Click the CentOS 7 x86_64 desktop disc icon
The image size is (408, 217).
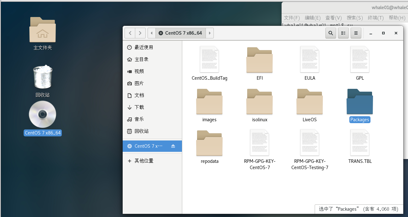(43, 114)
